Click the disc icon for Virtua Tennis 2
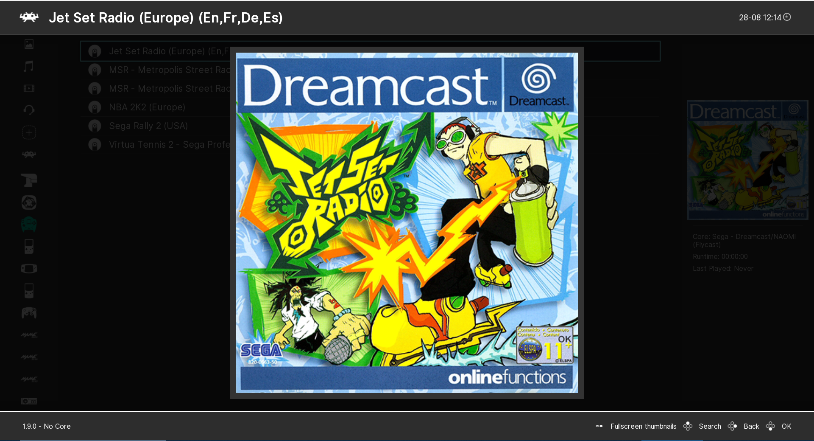The image size is (814, 441). pyautogui.click(x=95, y=145)
